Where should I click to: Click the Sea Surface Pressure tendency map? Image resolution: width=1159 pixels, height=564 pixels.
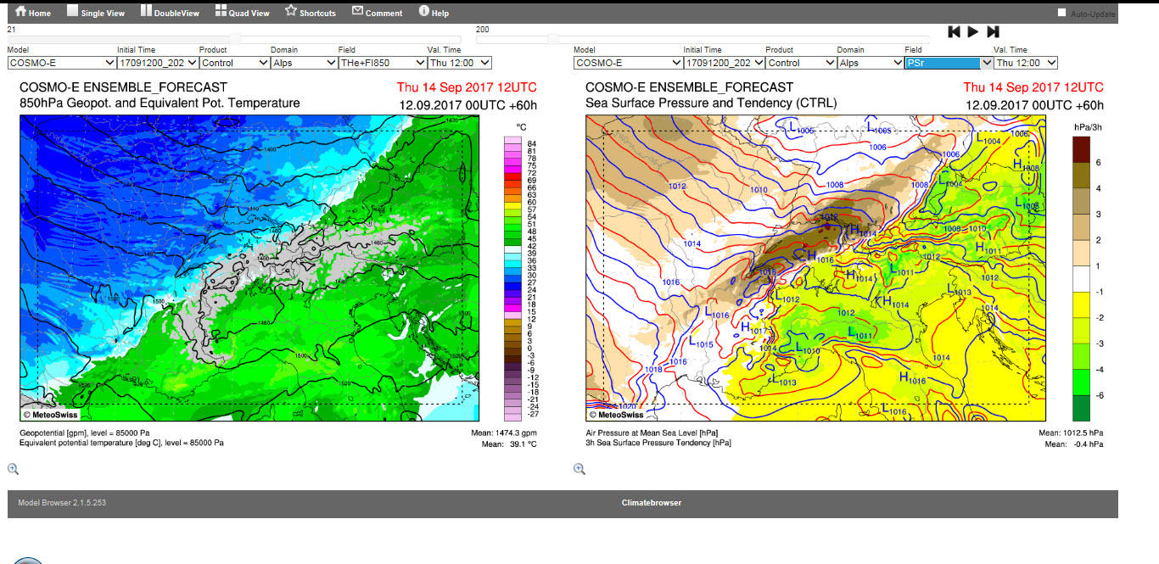815,268
